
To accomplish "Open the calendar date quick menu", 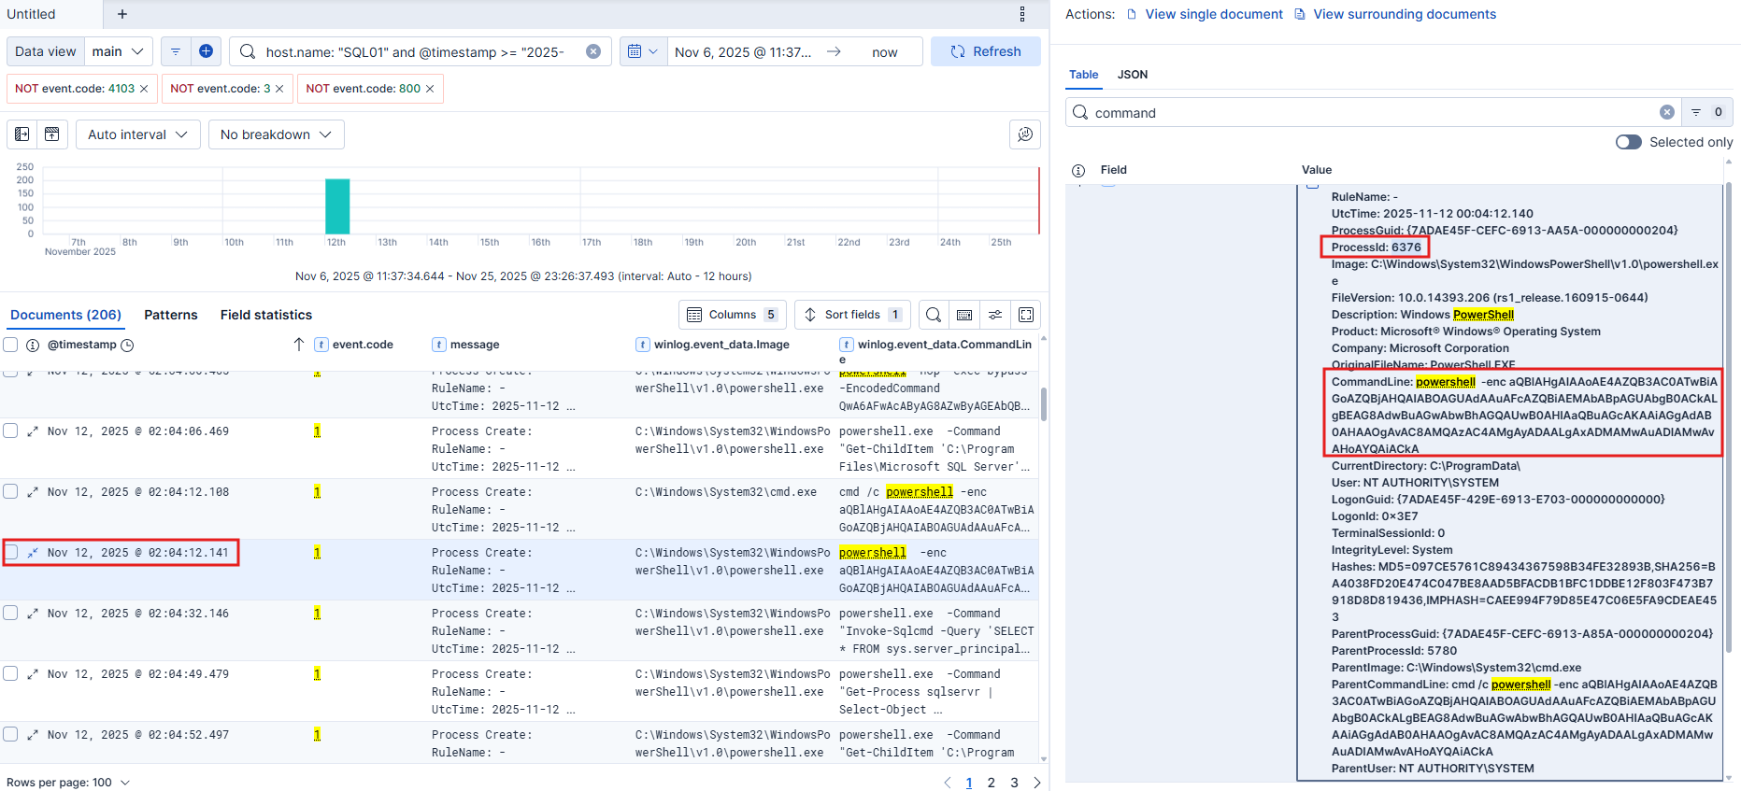I will [642, 51].
